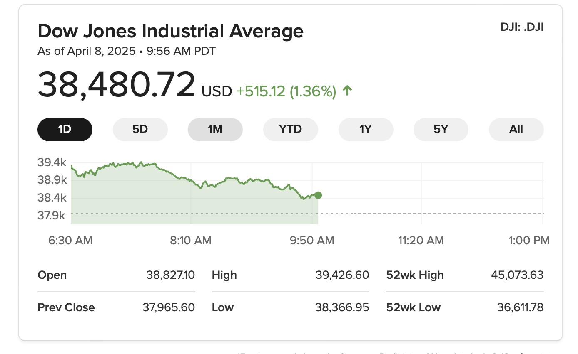Viewport: 578px width, 354px height.
Task: Click the green current-price dot on chart
Action: 318,195
